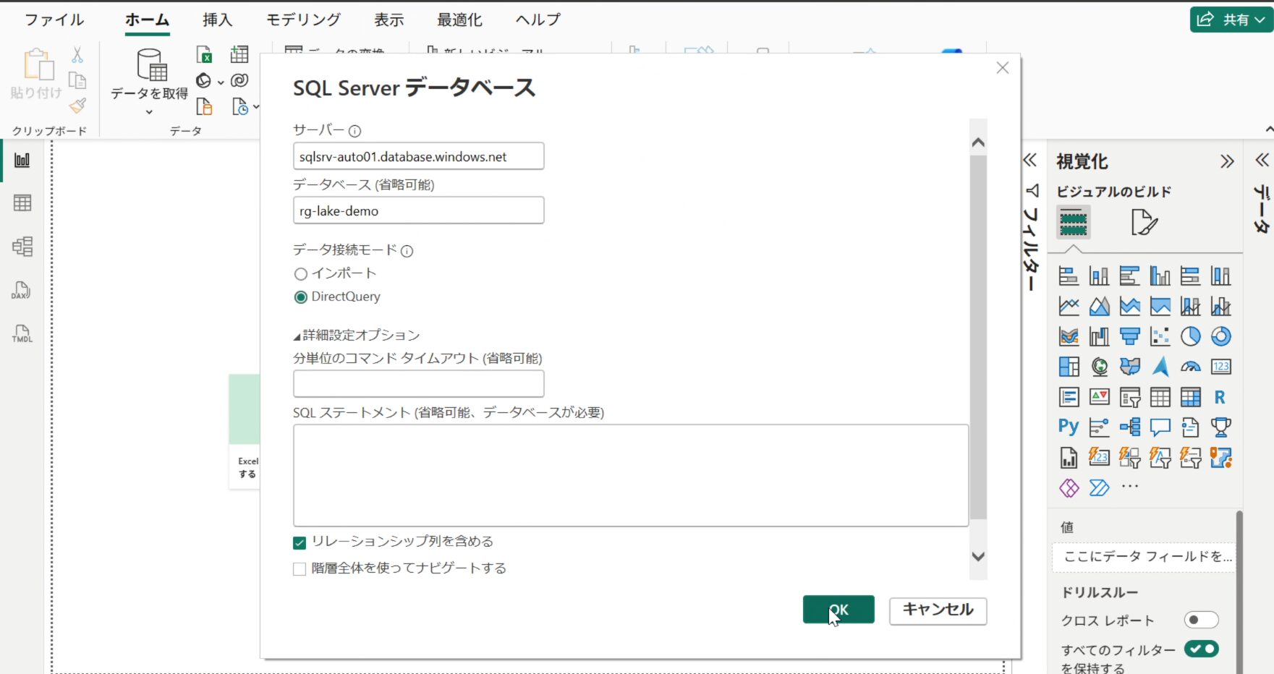
Task: Check 階層全体を使ってナビゲートする checkbox
Action: (x=300, y=569)
